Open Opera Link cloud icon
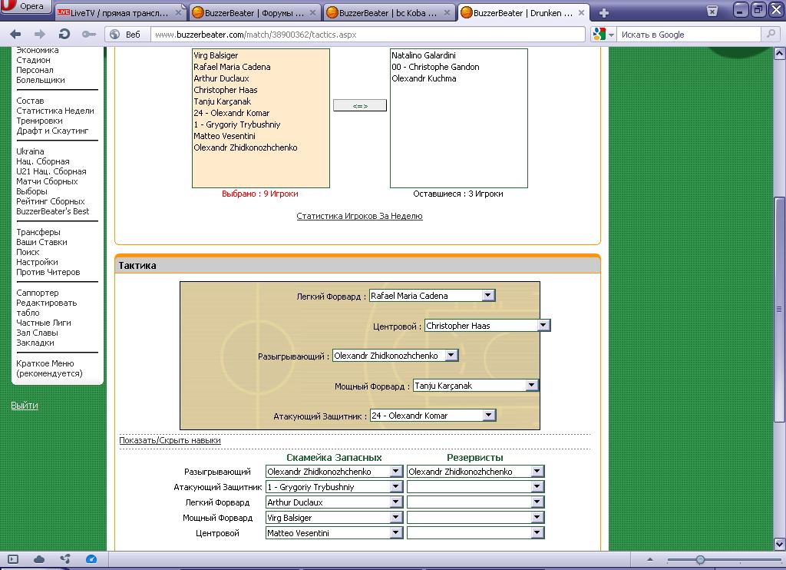Screen dimensions: 786x570 point(38,559)
